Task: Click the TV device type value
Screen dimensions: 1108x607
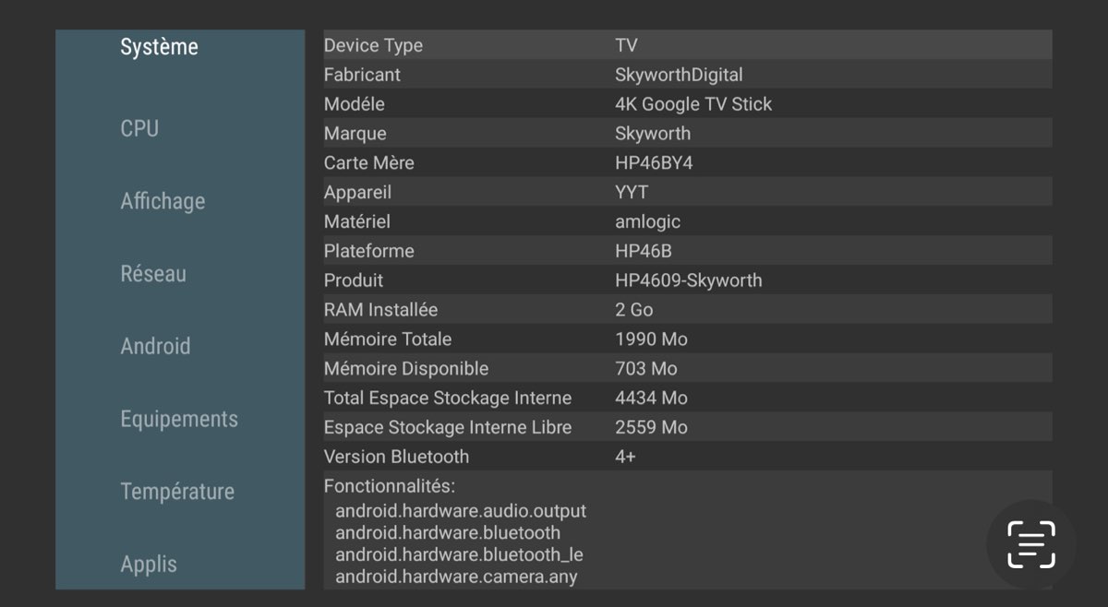Action: click(626, 45)
